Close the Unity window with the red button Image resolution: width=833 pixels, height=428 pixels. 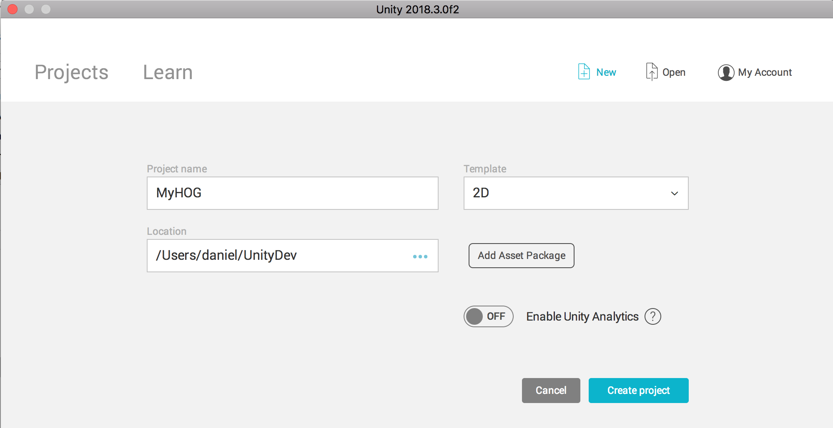click(13, 9)
